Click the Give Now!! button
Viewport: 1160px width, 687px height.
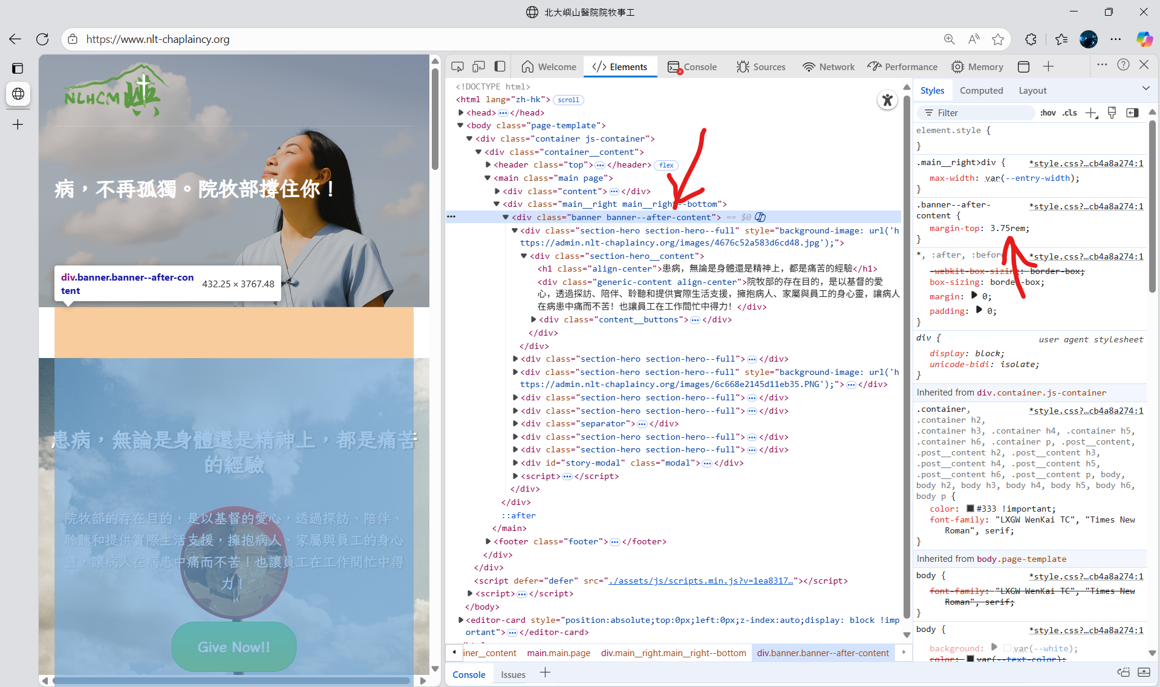[233, 646]
